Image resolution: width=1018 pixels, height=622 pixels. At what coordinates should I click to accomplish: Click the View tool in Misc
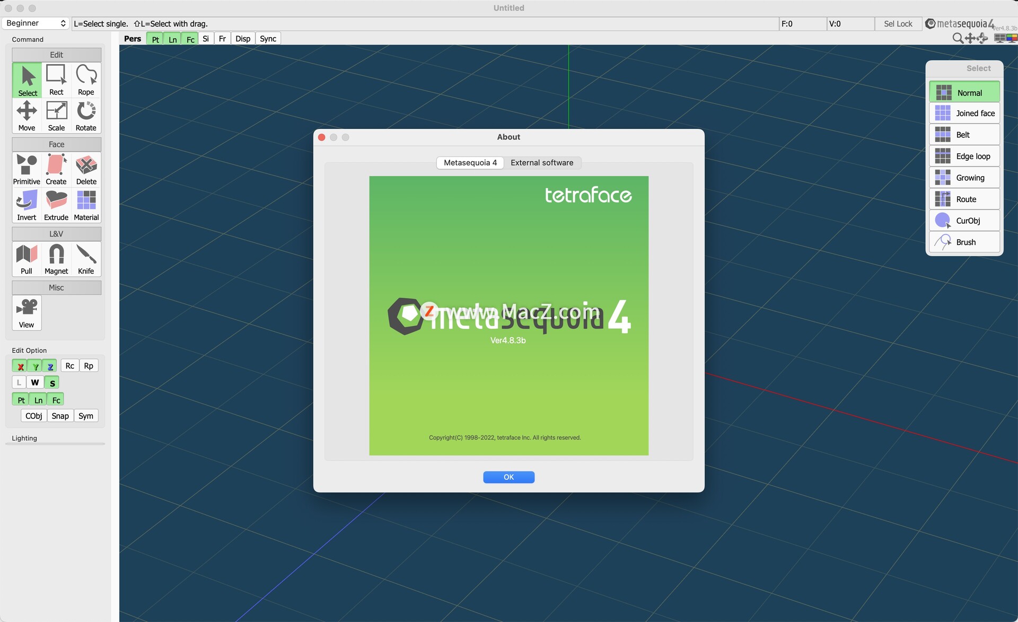[26, 313]
